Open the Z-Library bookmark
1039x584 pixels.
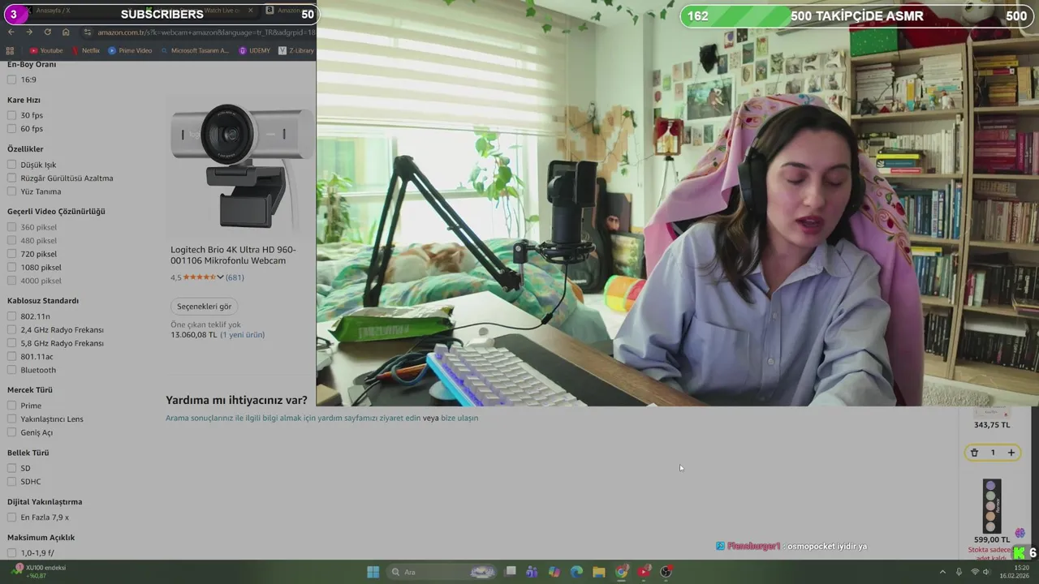pos(296,50)
